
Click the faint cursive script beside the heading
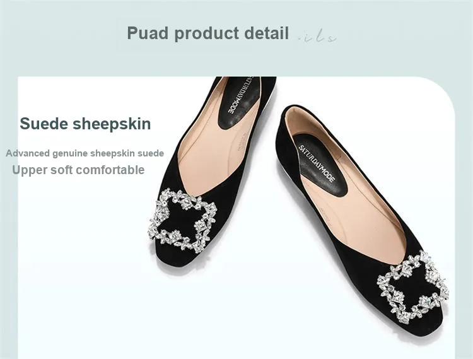pyautogui.click(x=317, y=36)
